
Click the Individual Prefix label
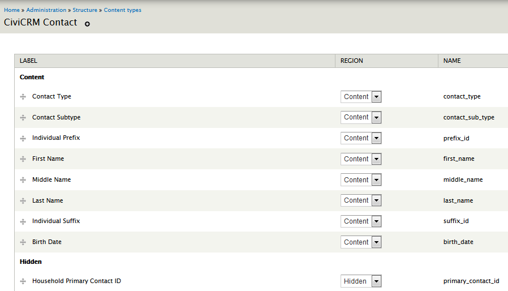click(56, 138)
